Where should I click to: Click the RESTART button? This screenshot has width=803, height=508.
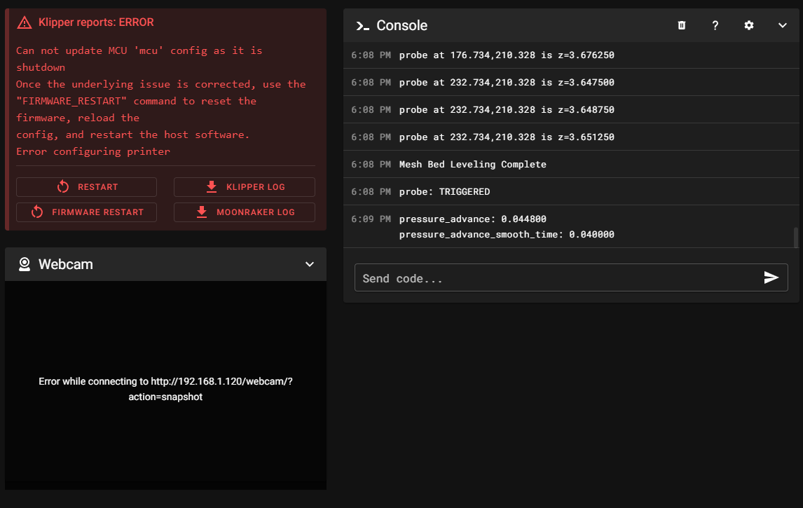[x=87, y=187]
